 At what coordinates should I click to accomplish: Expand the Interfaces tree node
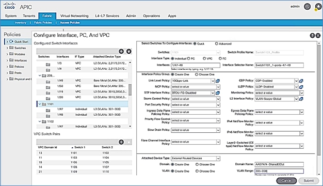(7, 60)
